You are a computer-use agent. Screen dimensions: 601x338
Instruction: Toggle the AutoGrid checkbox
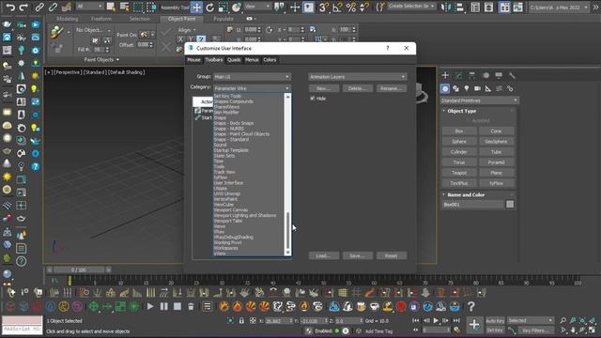tap(468, 120)
